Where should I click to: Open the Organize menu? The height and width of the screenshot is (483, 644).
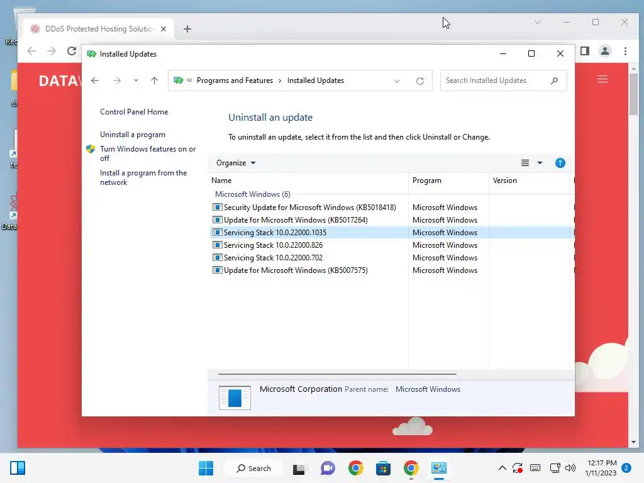tap(236, 163)
